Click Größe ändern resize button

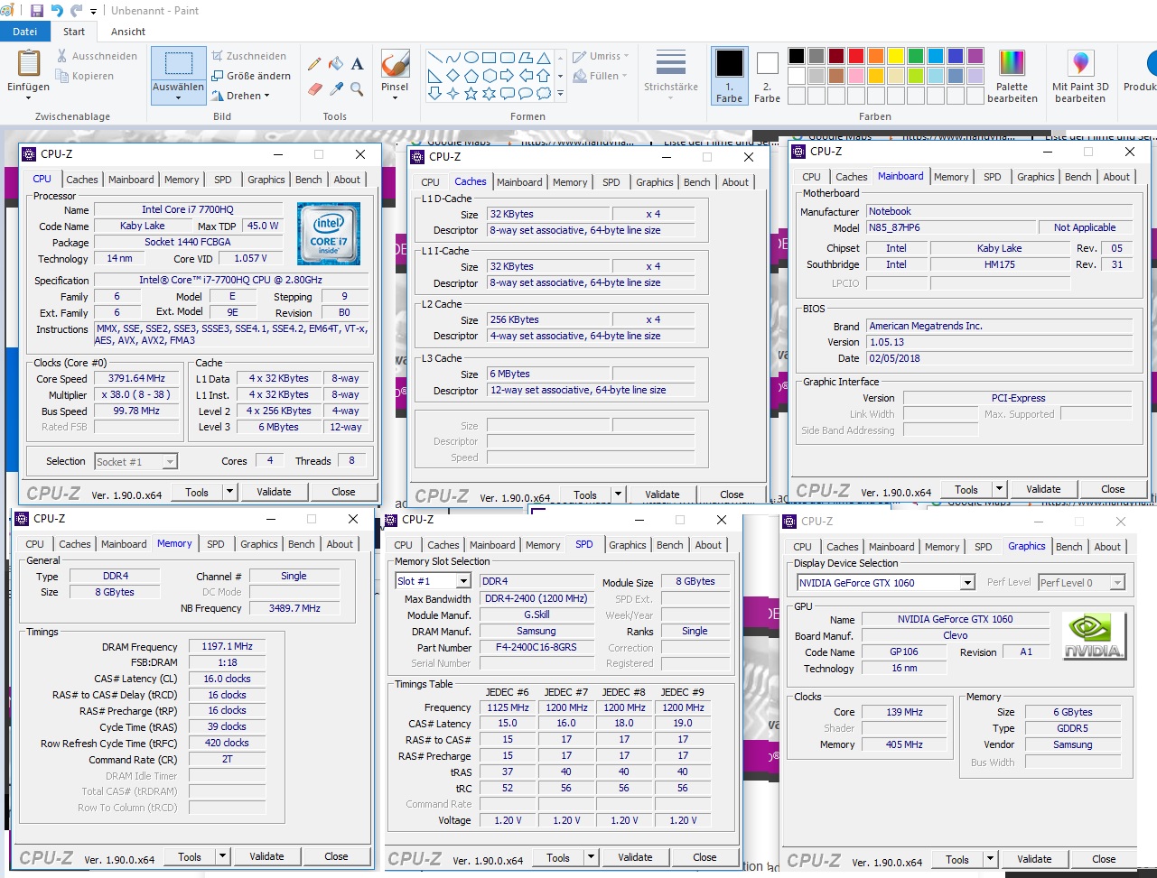pos(251,76)
